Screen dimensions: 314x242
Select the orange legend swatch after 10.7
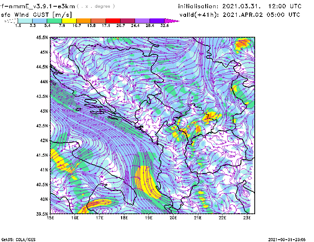pyautogui.click(x=84, y=21)
